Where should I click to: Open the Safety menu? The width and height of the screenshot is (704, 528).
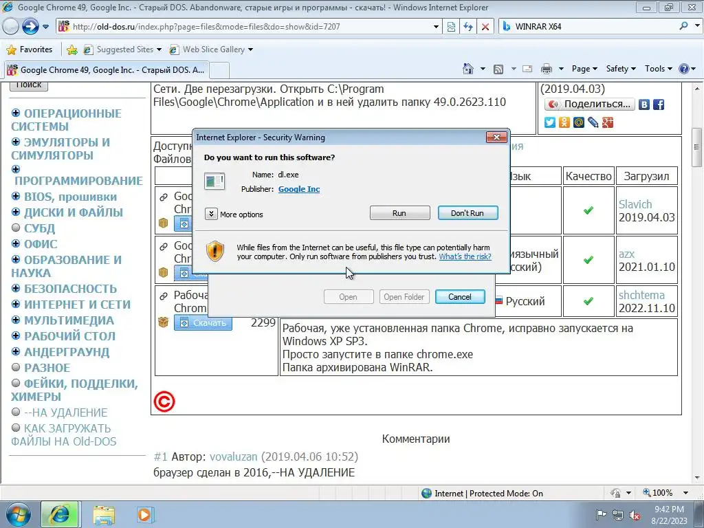click(621, 69)
